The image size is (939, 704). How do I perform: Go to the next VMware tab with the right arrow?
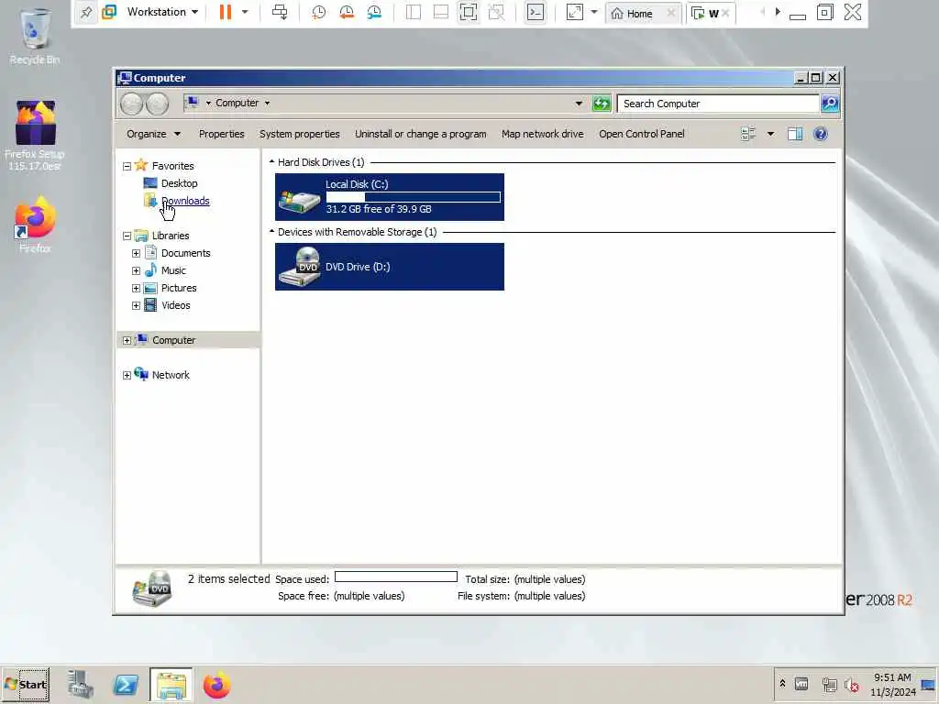[x=778, y=12]
